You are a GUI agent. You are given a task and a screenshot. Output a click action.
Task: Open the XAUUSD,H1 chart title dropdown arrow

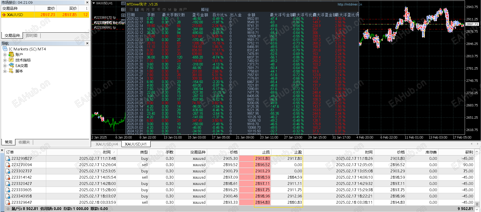click(x=94, y=3)
